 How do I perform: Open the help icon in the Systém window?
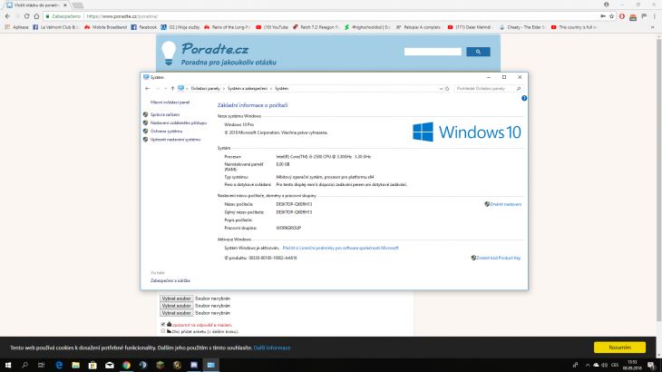click(x=524, y=98)
